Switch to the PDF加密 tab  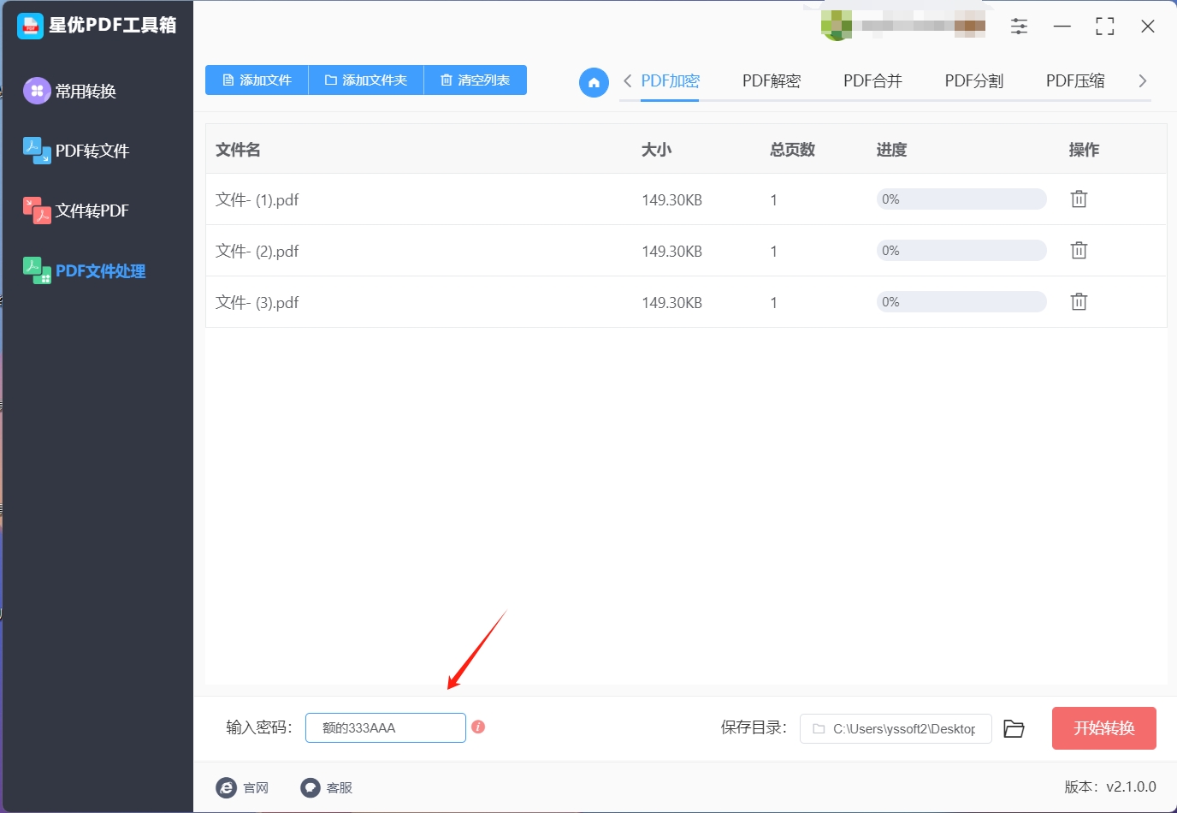[x=671, y=81]
